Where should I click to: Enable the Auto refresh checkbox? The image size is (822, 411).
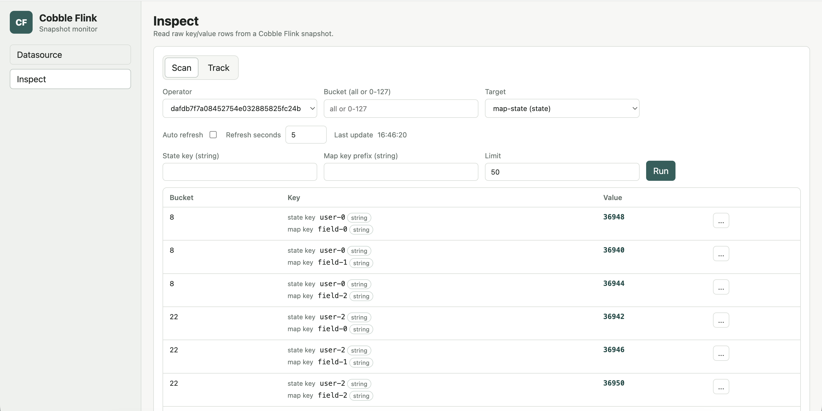tap(213, 135)
